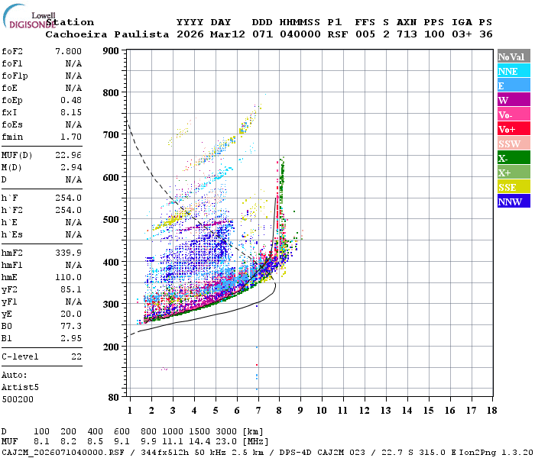Click the 300 km height axis label
Image resolution: width=535 pixels, height=458 pixels.
pyautogui.click(x=111, y=304)
